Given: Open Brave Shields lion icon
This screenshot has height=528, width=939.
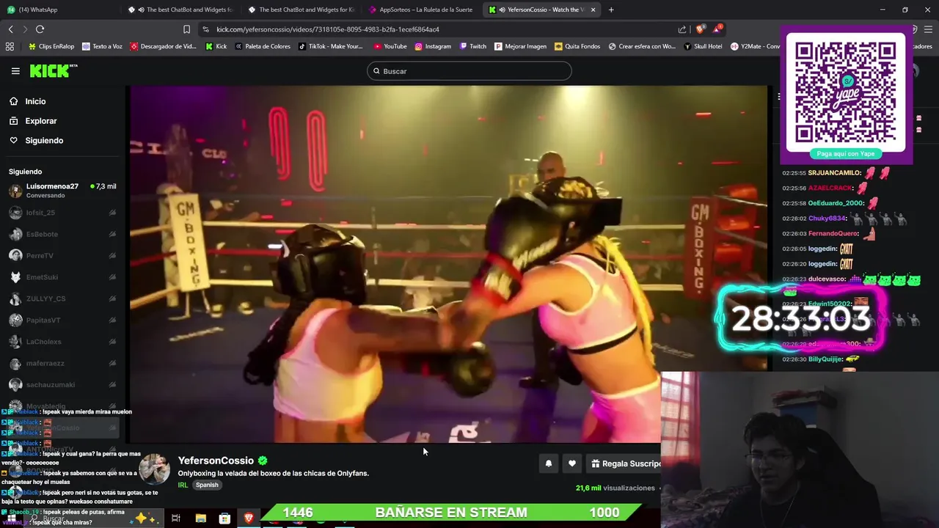Looking at the screenshot, I should coord(700,29).
